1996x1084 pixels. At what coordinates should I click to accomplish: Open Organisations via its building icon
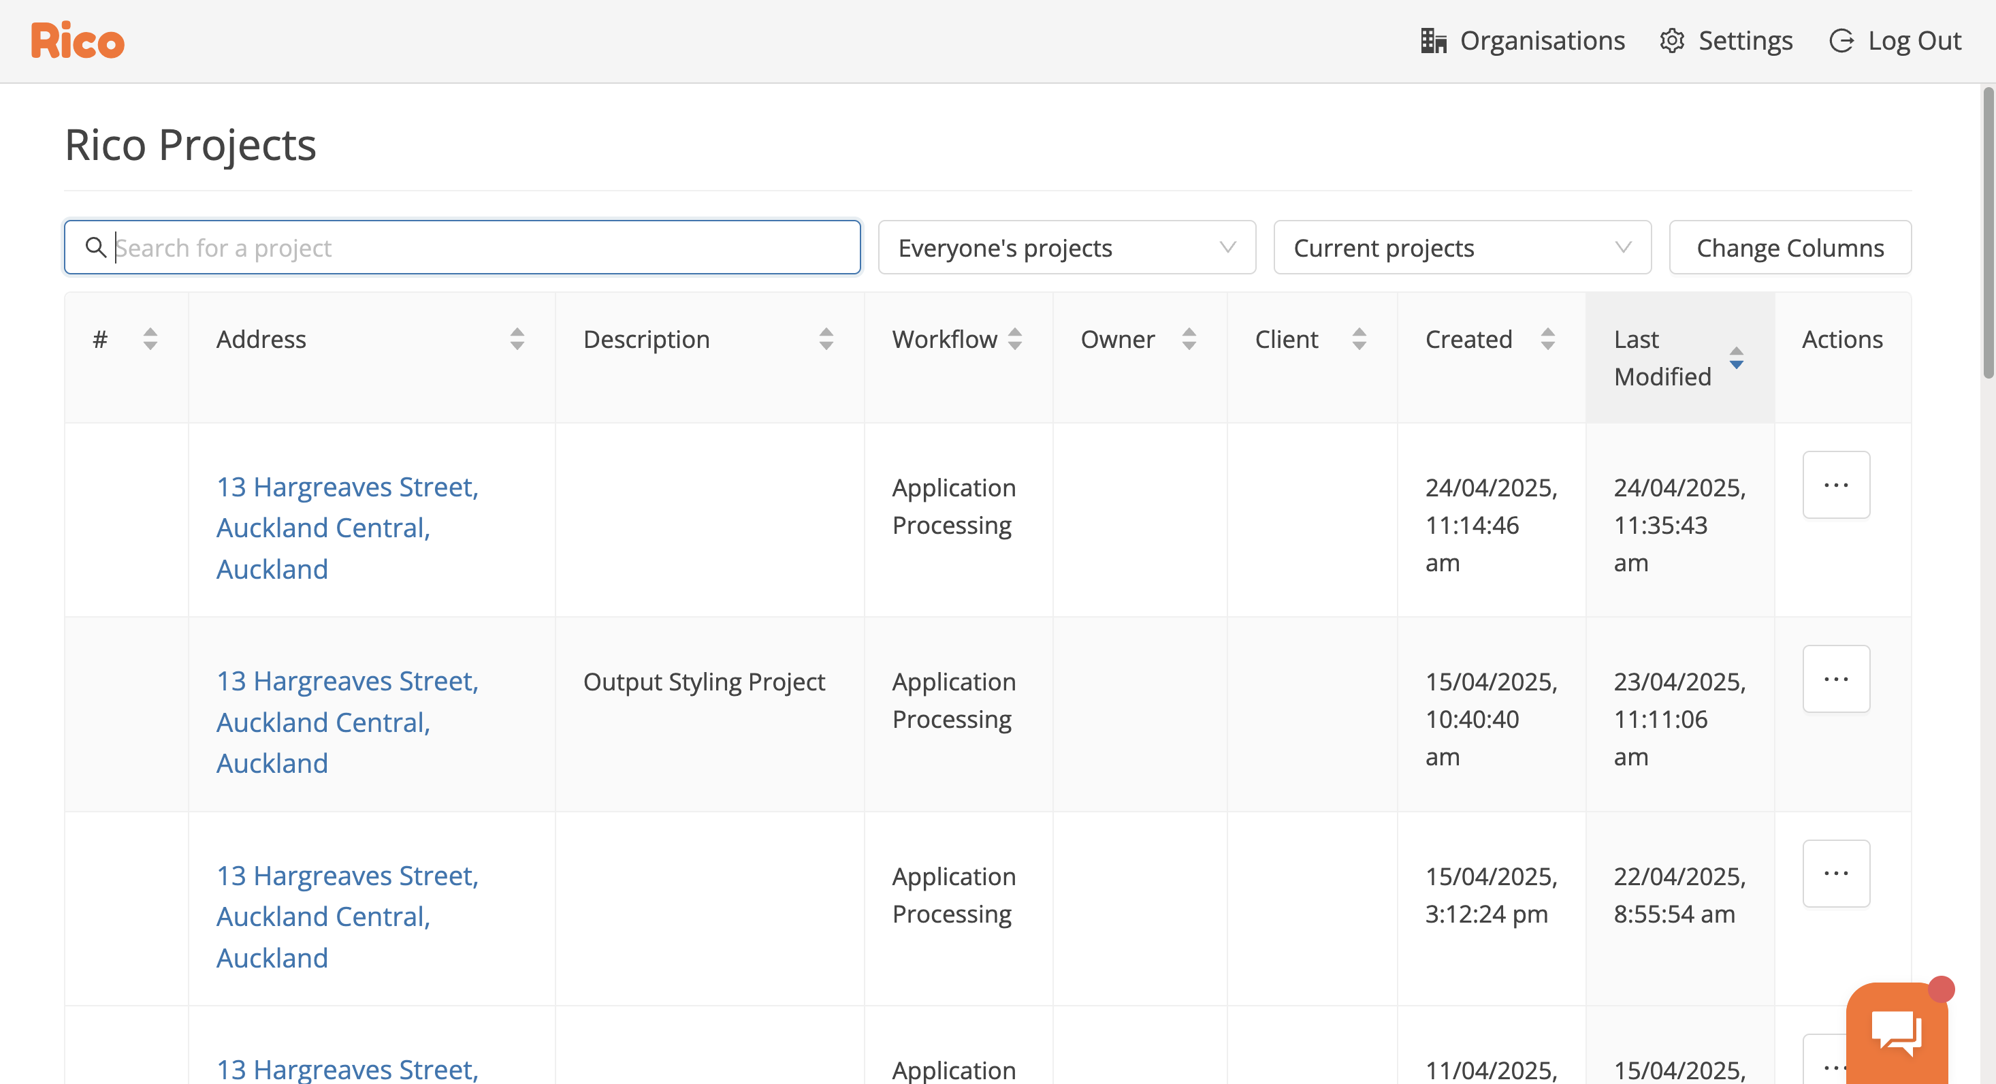(1434, 40)
